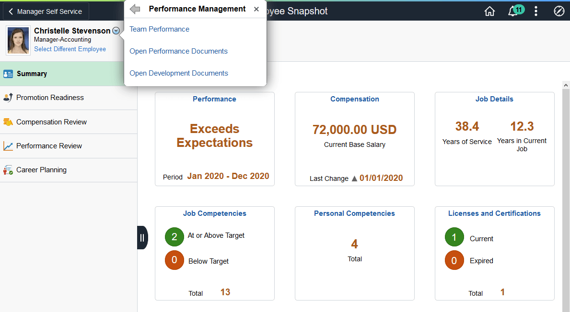This screenshot has height=312, width=570.
Task: Open the Actions menu three-dot icon
Action: [535, 11]
